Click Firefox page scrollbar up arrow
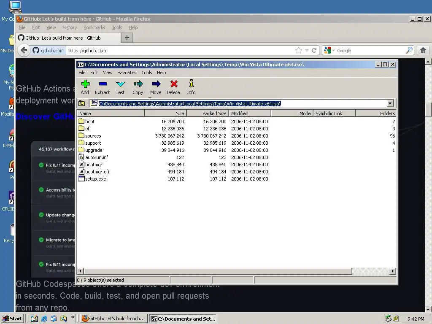Screen dimensions: 432x324 click(x=428, y=62)
